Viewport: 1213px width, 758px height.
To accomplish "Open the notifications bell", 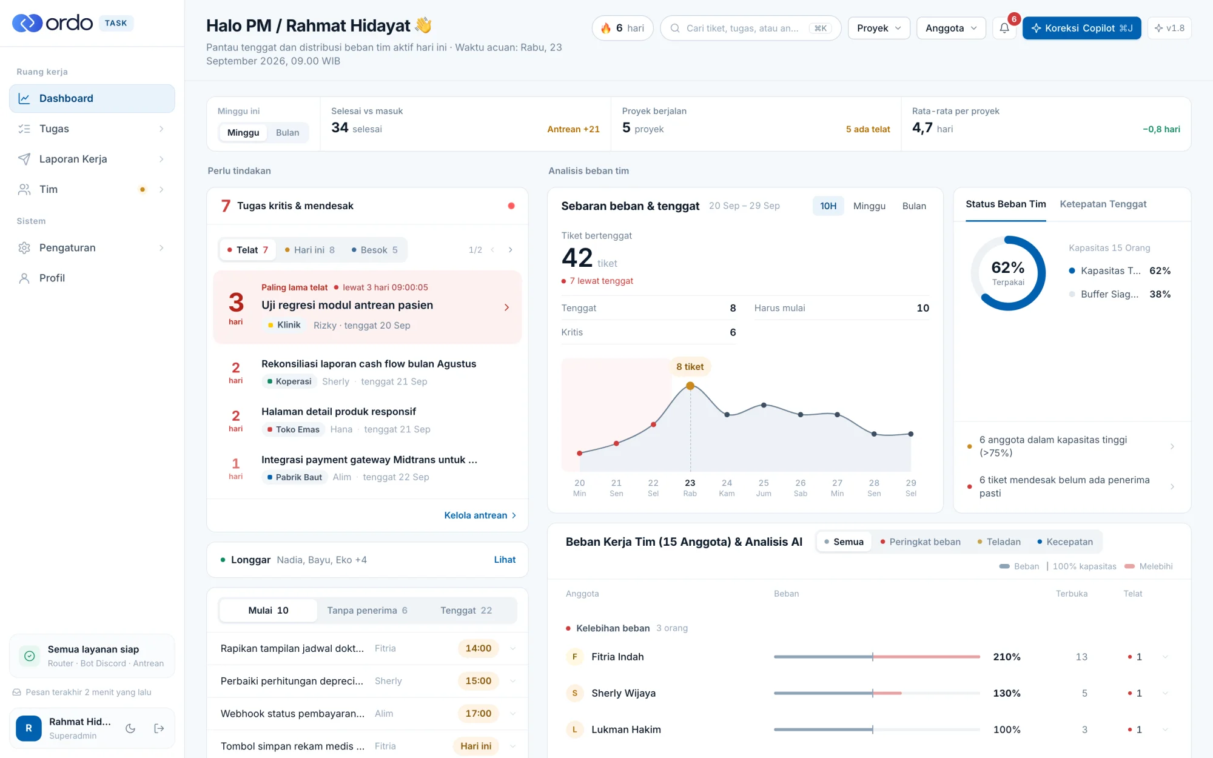I will pyautogui.click(x=1004, y=28).
